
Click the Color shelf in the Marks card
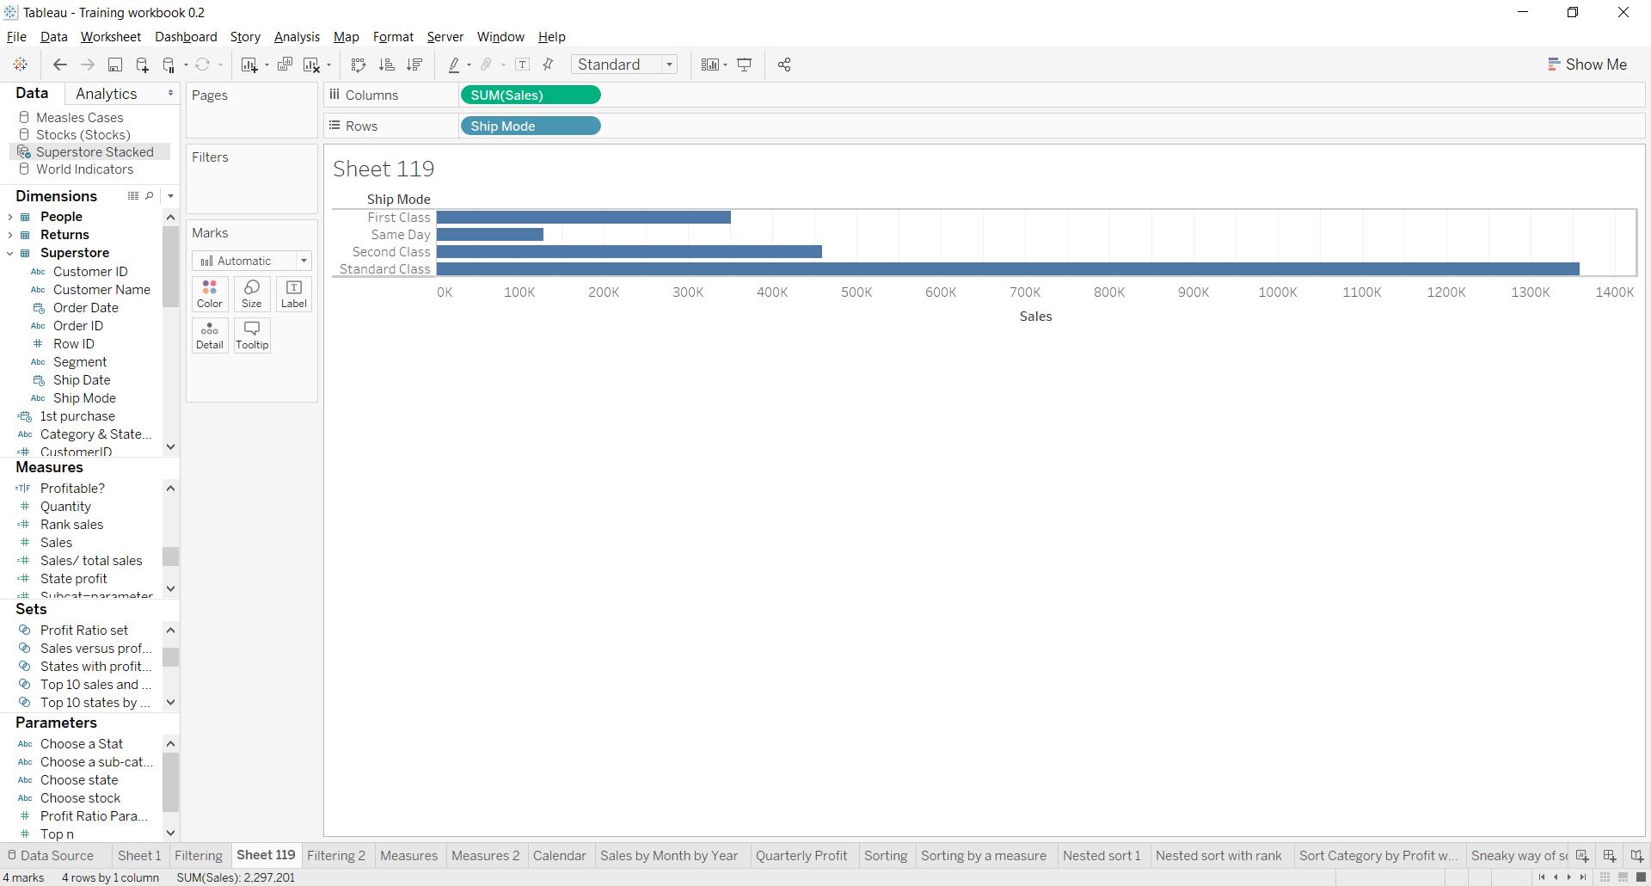click(209, 293)
